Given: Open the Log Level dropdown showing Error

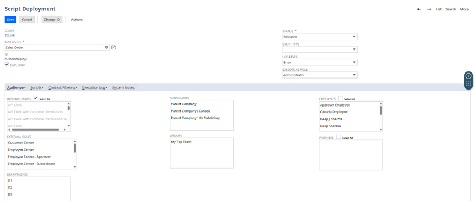Looking at the screenshot, I should 320,62.
